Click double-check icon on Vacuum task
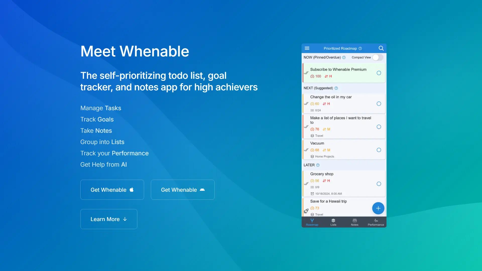This screenshot has width=482, height=271. coord(306,150)
